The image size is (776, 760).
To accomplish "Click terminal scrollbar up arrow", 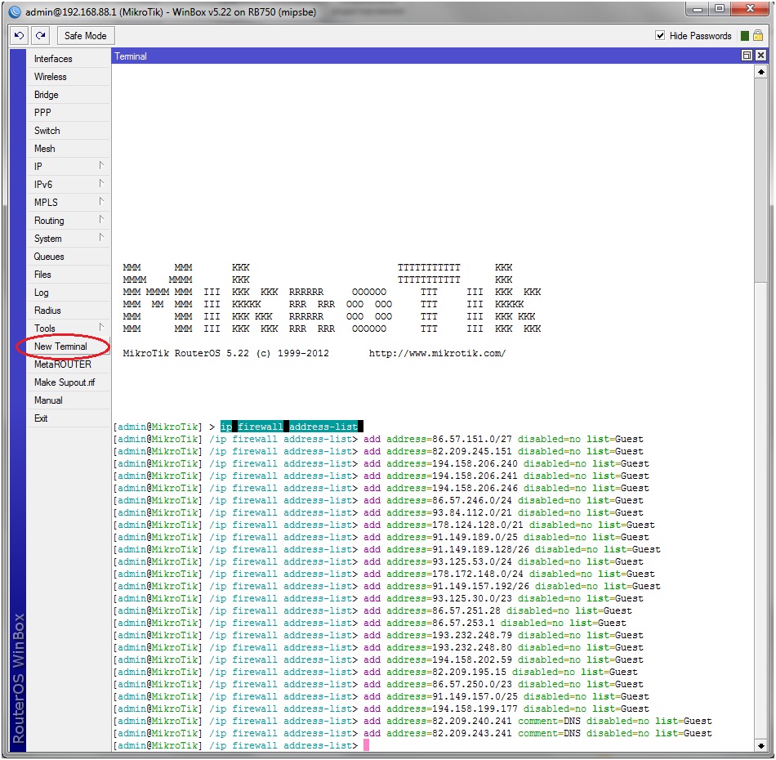I will pyautogui.click(x=760, y=71).
